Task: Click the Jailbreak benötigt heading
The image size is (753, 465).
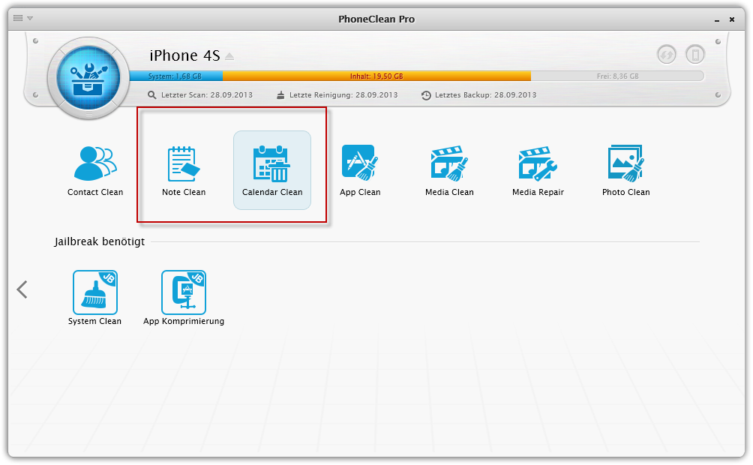Action: click(x=100, y=241)
